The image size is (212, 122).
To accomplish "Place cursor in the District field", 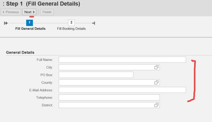I will (106, 105).
